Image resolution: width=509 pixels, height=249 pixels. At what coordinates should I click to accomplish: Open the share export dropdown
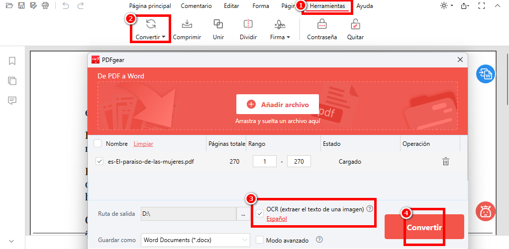465,5
